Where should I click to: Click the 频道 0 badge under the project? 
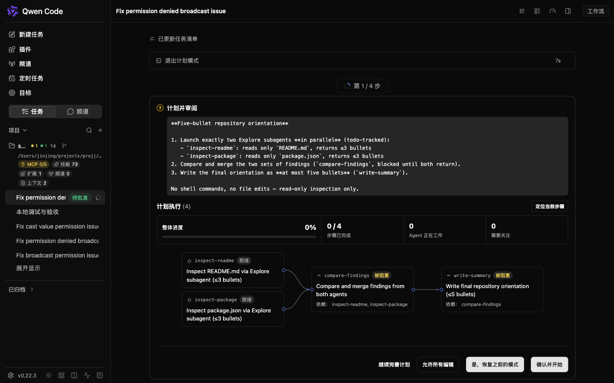coord(59,174)
